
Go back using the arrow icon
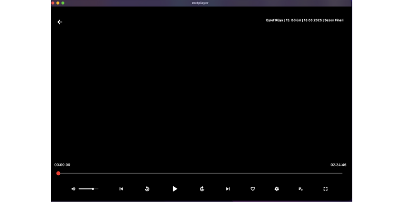(60, 22)
